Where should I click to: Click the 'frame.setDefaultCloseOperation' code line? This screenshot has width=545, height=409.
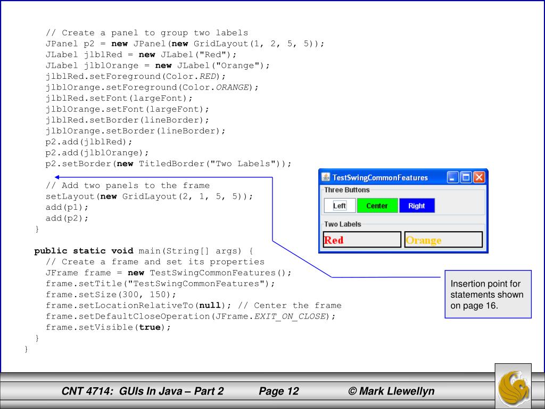point(191,316)
